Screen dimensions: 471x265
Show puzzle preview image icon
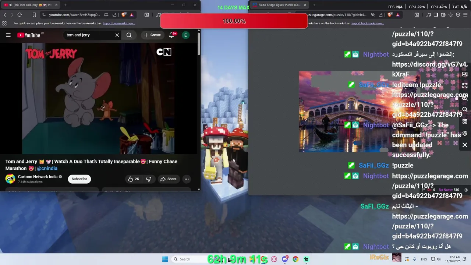point(465,74)
